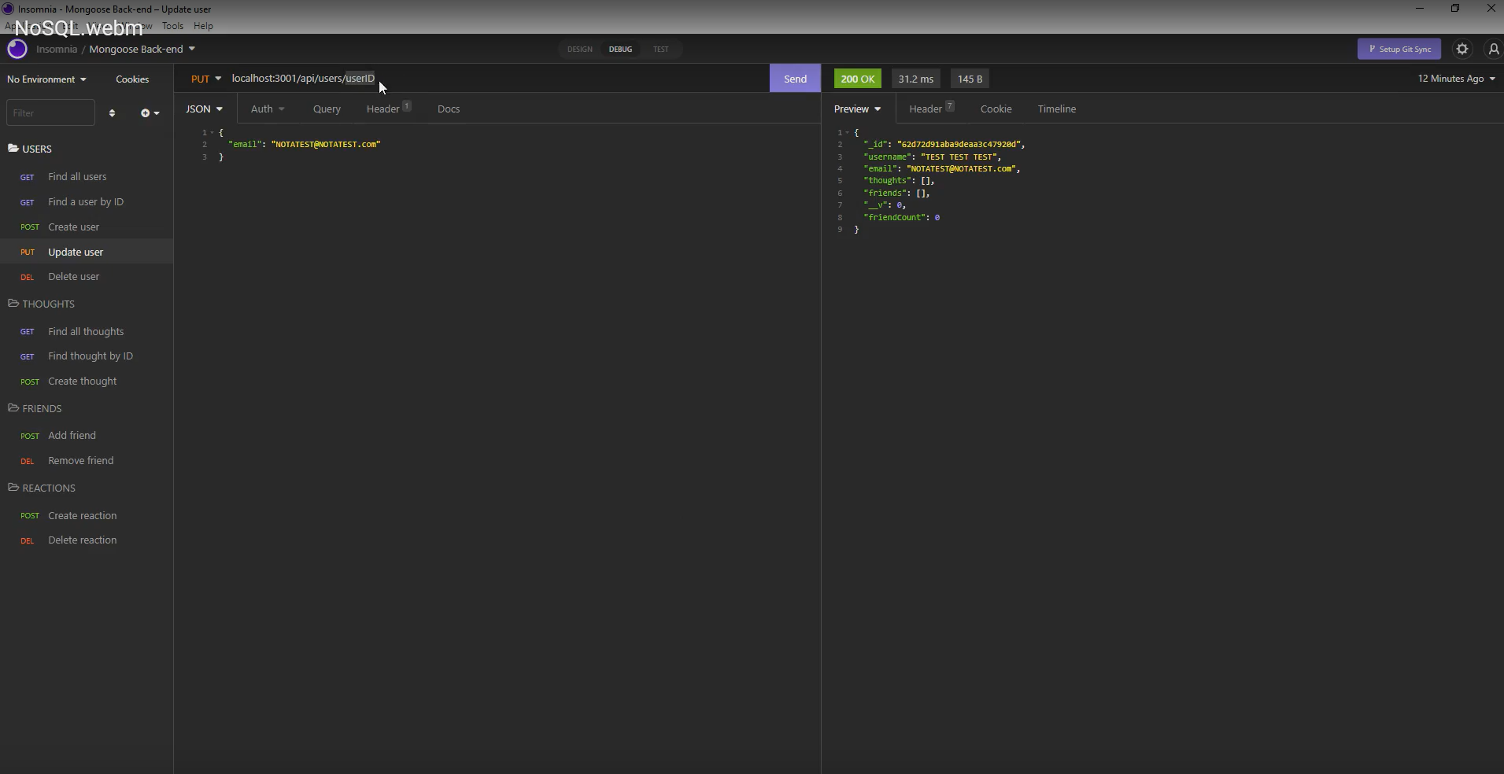Viewport: 1504px width, 774px height.
Task: Go to Insomnia breadcrumb link
Action: coord(57,49)
